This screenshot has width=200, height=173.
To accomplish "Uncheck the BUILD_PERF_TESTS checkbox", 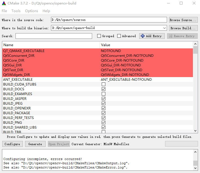I will point(103,118).
